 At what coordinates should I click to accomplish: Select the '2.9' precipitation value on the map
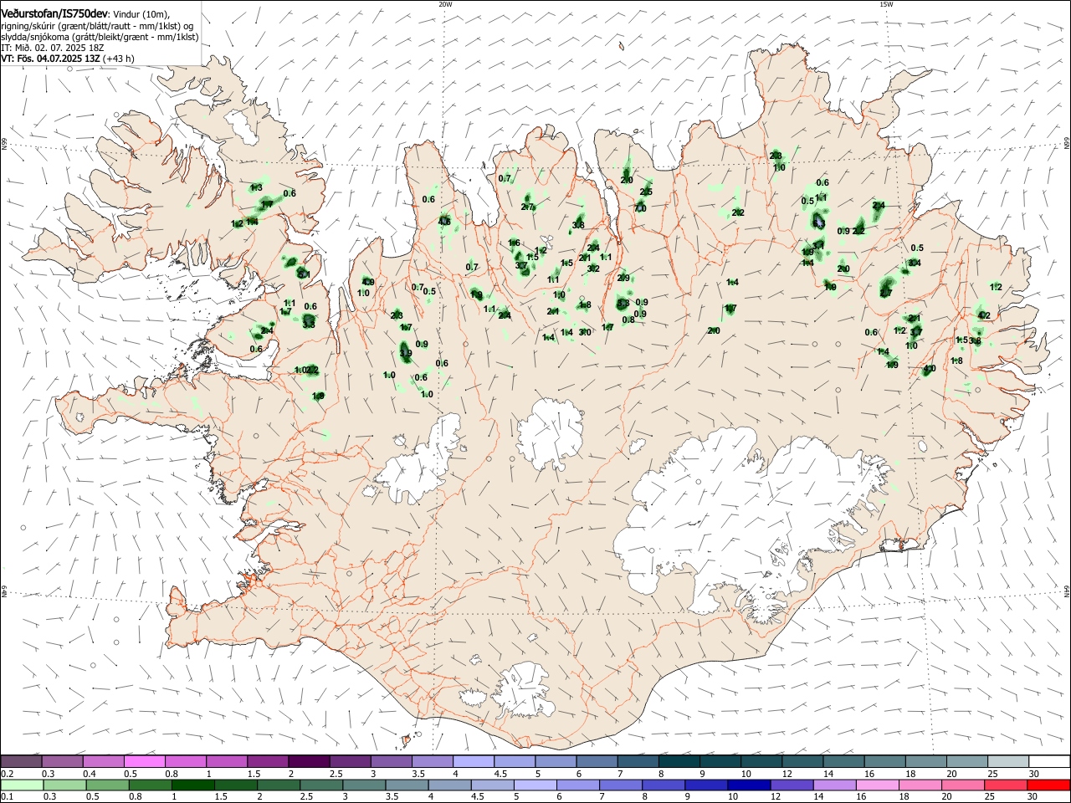623,278
